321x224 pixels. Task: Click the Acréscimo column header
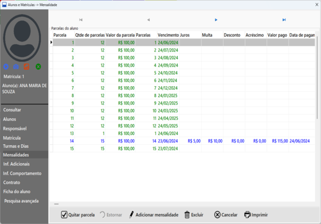tap(256, 35)
